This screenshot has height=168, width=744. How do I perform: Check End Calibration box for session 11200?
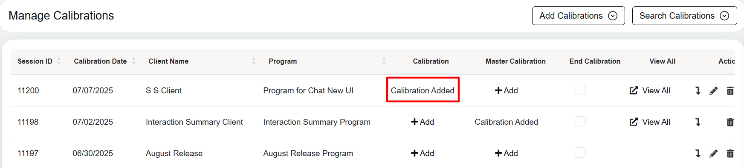pos(581,90)
